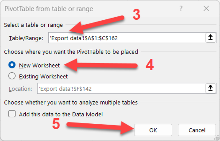
Task: Enable Add this data to Data Model checkbox
Action: tap(12, 114)
